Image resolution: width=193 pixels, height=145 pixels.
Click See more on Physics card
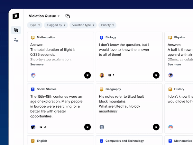coord(174,64)
